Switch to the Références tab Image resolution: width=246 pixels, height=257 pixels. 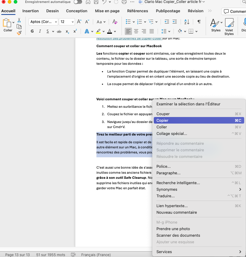[138, 11]
